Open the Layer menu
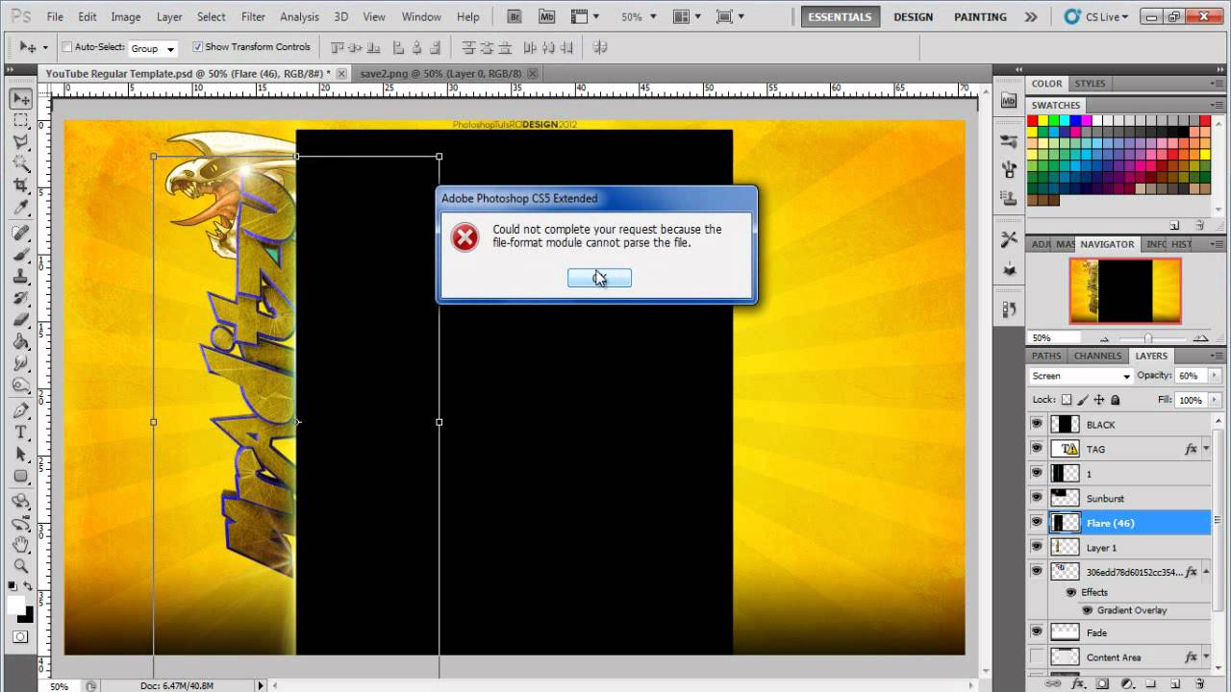This screenshot has height=692, width=1231. click(x=169, y=16)
